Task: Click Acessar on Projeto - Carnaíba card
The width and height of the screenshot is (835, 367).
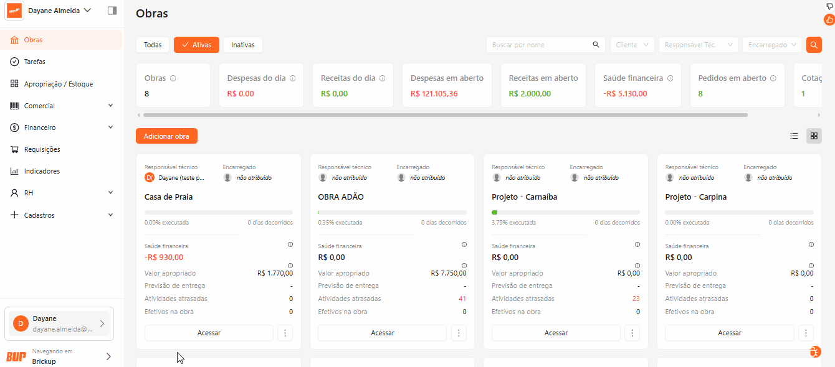Action: click(556, 333)
